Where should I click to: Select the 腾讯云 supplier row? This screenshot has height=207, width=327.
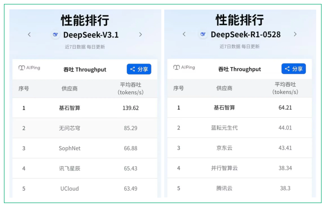pyautogui.click(x=239, y=188)
